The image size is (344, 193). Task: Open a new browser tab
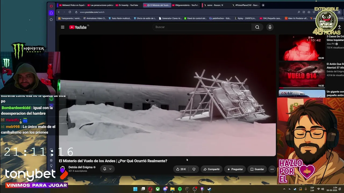(263, 5)
